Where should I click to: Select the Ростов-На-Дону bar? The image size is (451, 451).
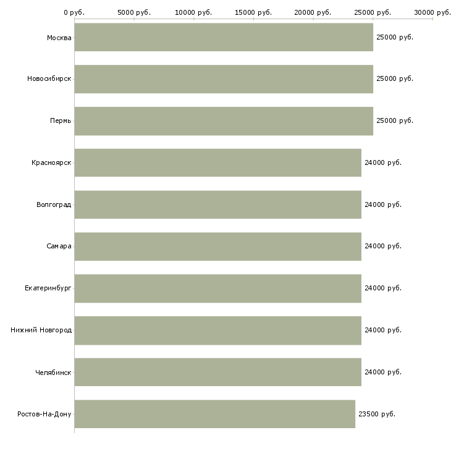[214, 414]
